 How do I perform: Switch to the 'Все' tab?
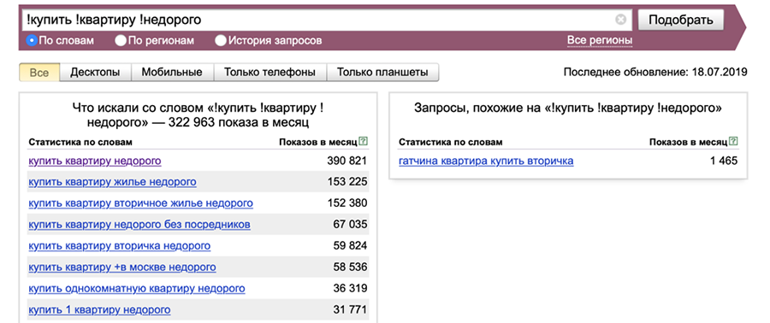pos(39,73)
